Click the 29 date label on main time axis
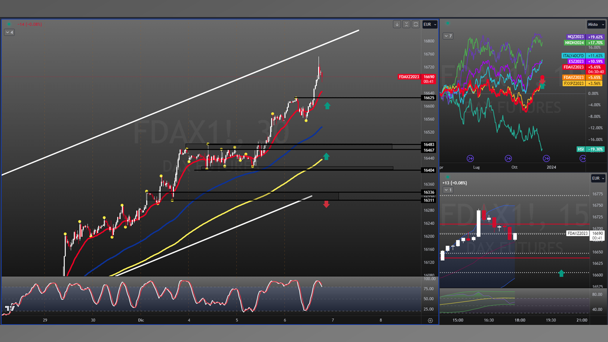Screen dimensions: 608x342 [x=45, y=320]
